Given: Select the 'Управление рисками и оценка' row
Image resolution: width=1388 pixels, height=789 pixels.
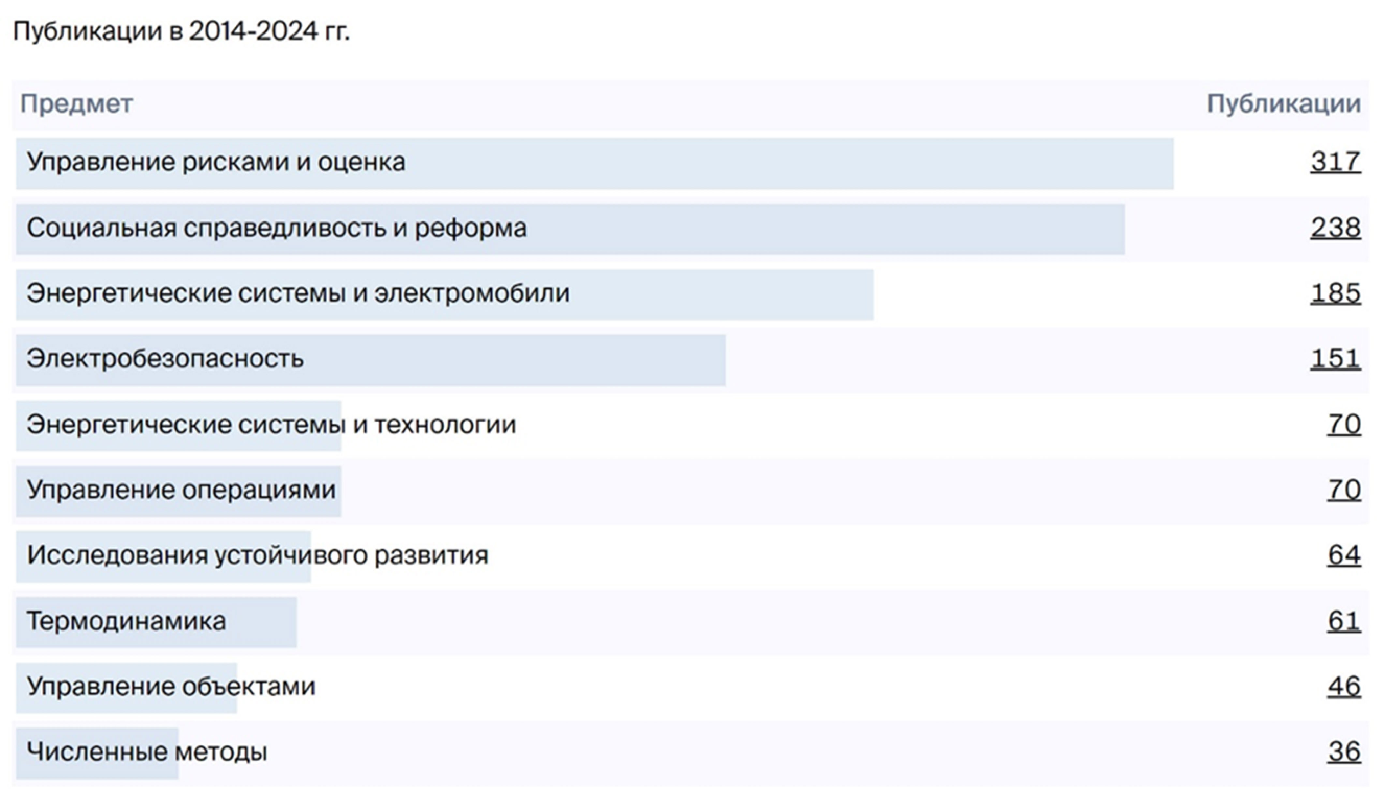Looking at the screenshot, I should 216,162.
